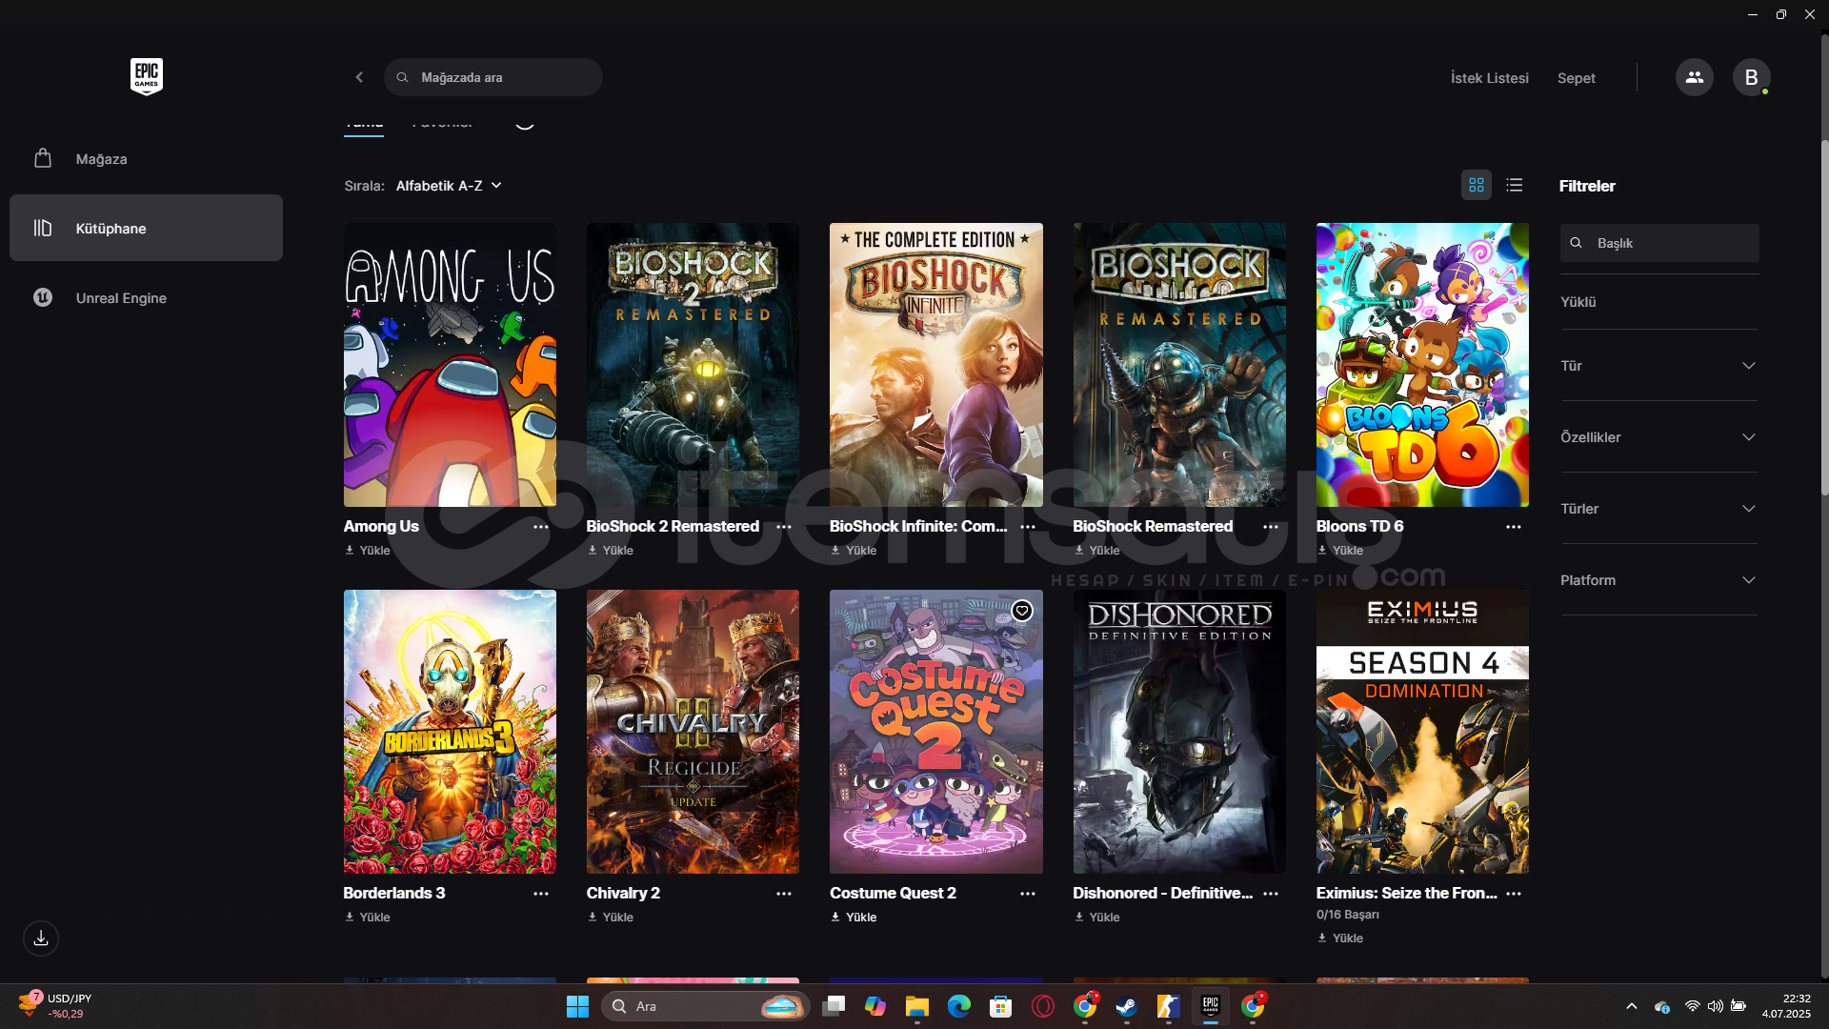Viewport: 1829px width, 1029px height.
Task: Open the BioShock Remastered cover thumbnail
Action: [x=1179, y=365]
